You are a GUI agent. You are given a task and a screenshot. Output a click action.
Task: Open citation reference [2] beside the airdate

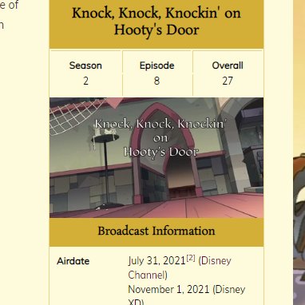point(191,258)
